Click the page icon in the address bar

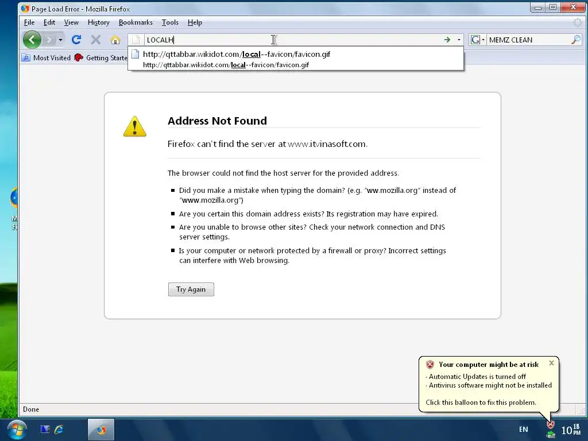[136, 40]
